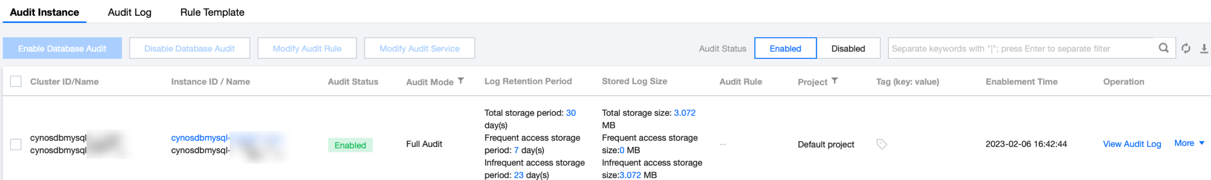Click the tag edit icon
This screenshot has width=1211, height=180.
(881, 144)
